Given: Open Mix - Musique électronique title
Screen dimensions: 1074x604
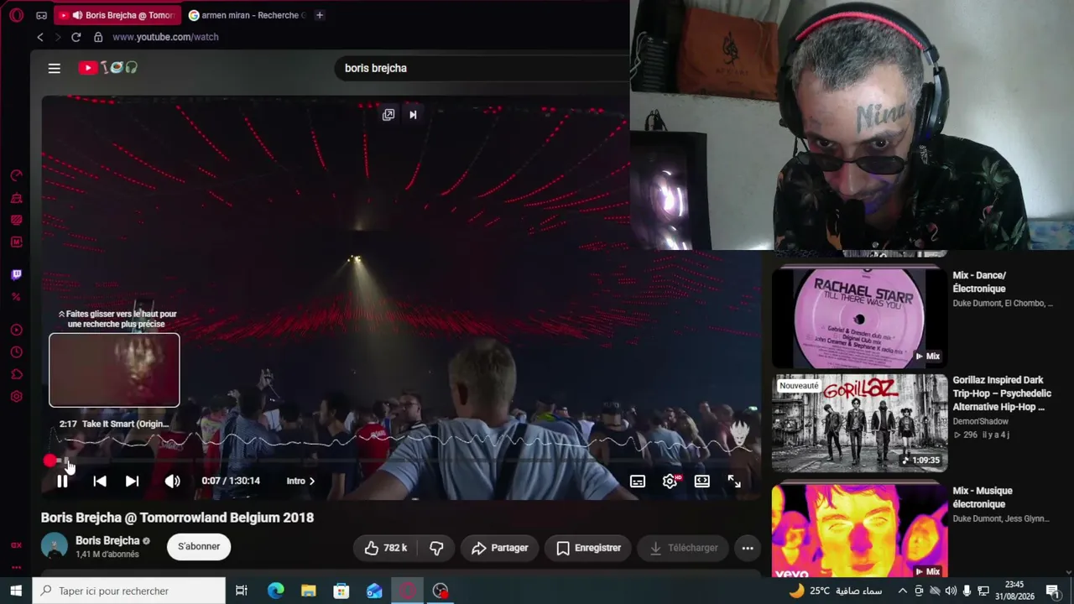Looking at the screenshot, I should coord(983,497).
